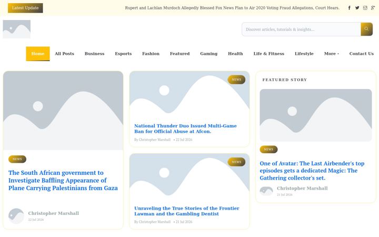
Task: Open the Twitter social icon
Action: point(357,8)
